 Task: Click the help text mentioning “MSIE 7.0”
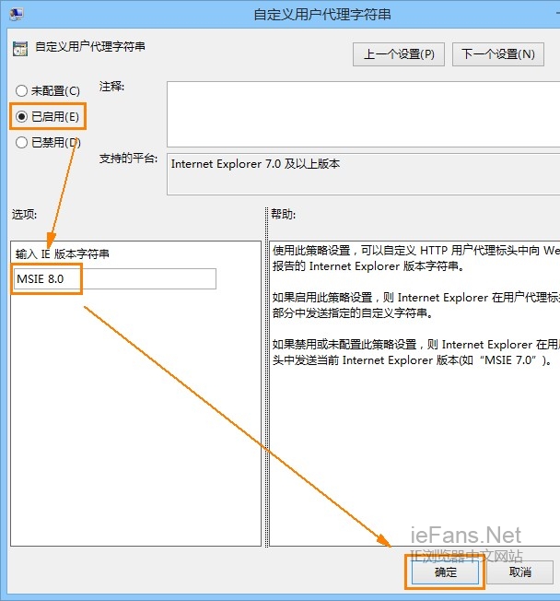tap(416, 352)
